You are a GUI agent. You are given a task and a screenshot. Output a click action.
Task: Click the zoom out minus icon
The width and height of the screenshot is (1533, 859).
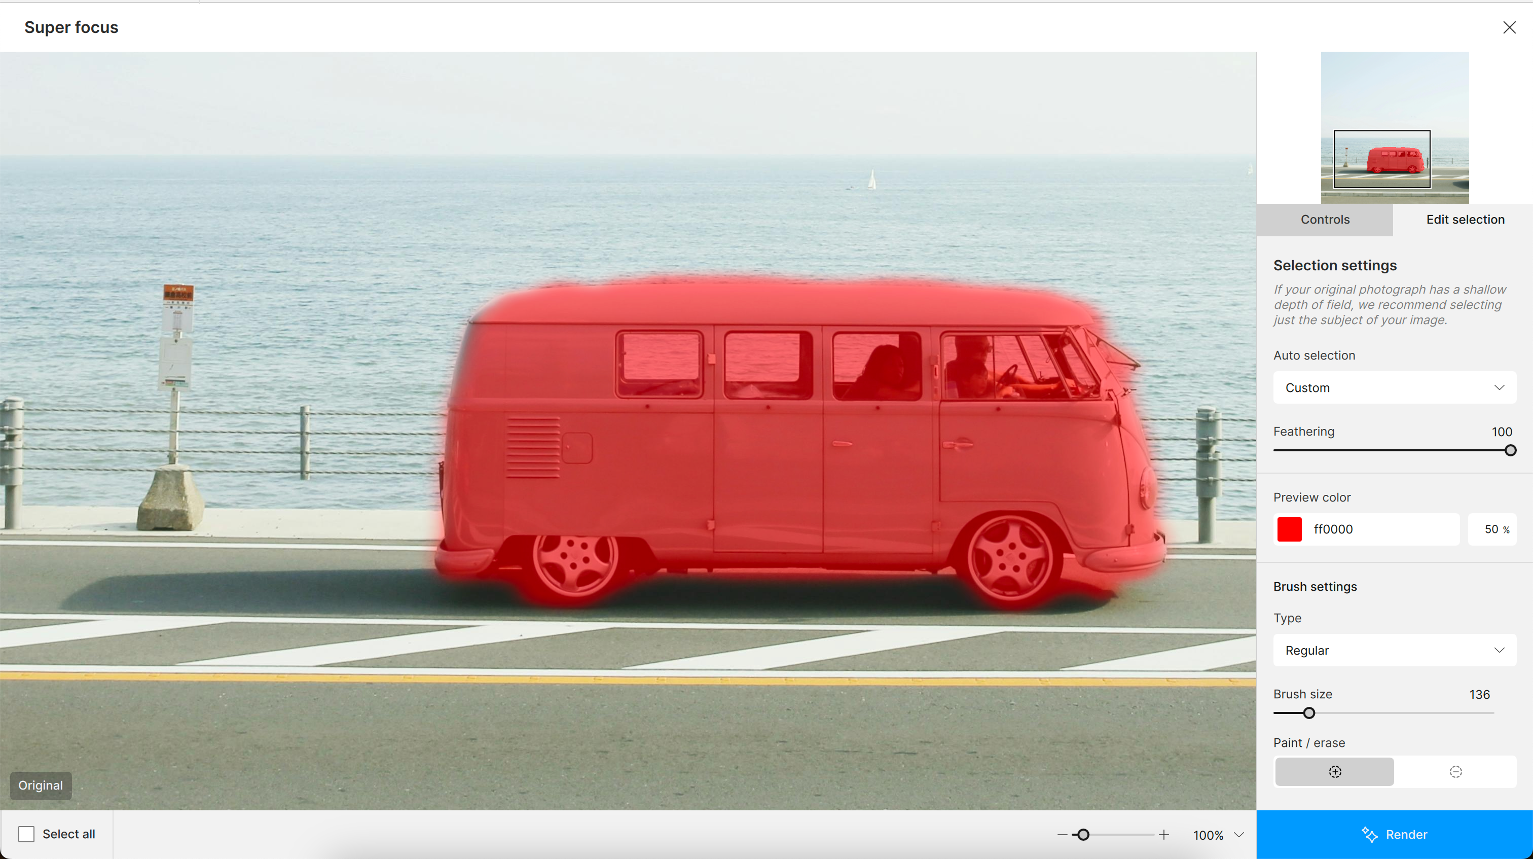[x=1062, y=835]
